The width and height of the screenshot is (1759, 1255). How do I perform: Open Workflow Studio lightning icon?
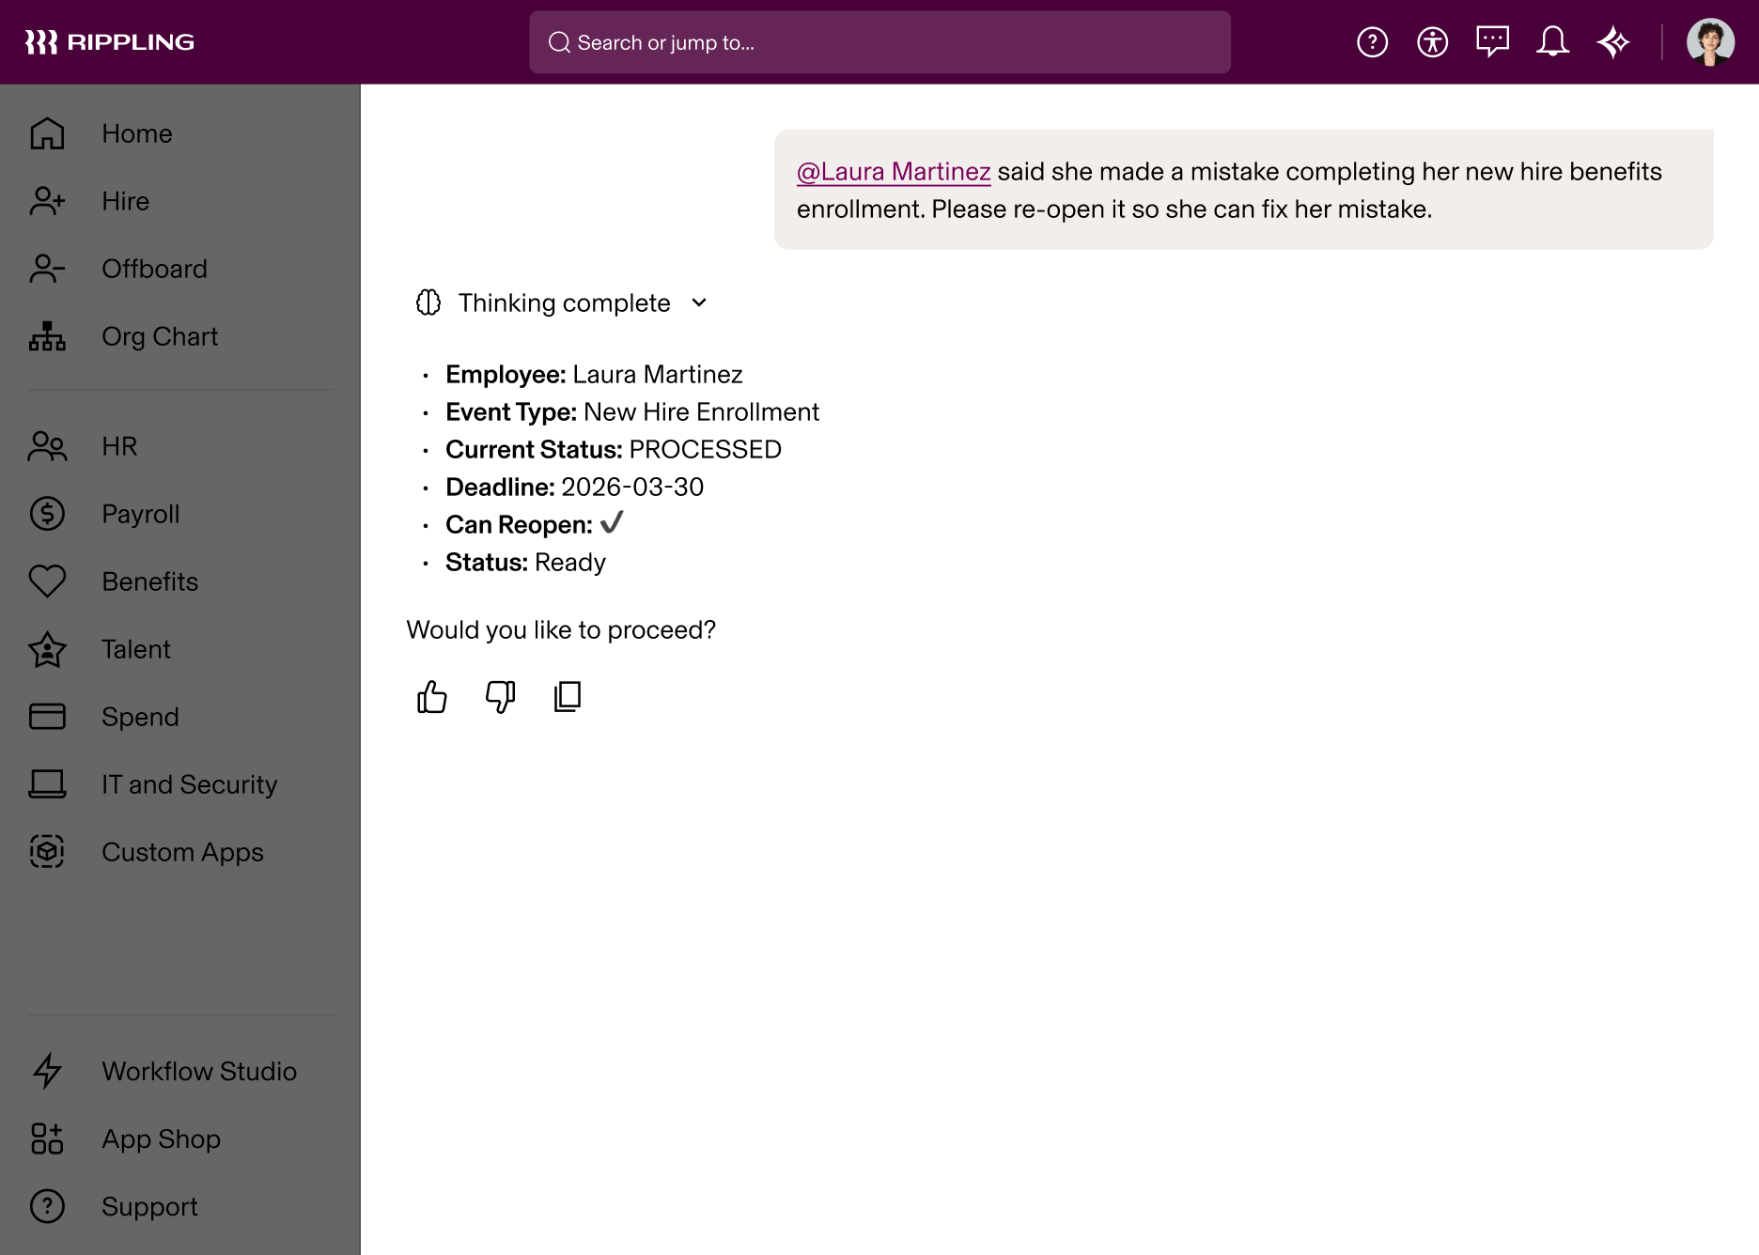pyautogui.click(x=46, y=1071)
